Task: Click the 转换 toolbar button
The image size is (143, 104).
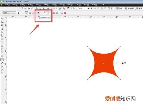Action: coord(139,9)
